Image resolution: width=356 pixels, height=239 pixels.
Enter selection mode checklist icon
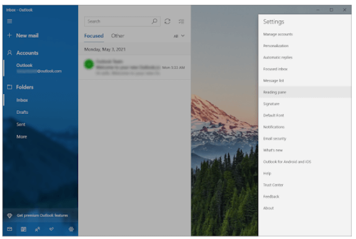181,21
